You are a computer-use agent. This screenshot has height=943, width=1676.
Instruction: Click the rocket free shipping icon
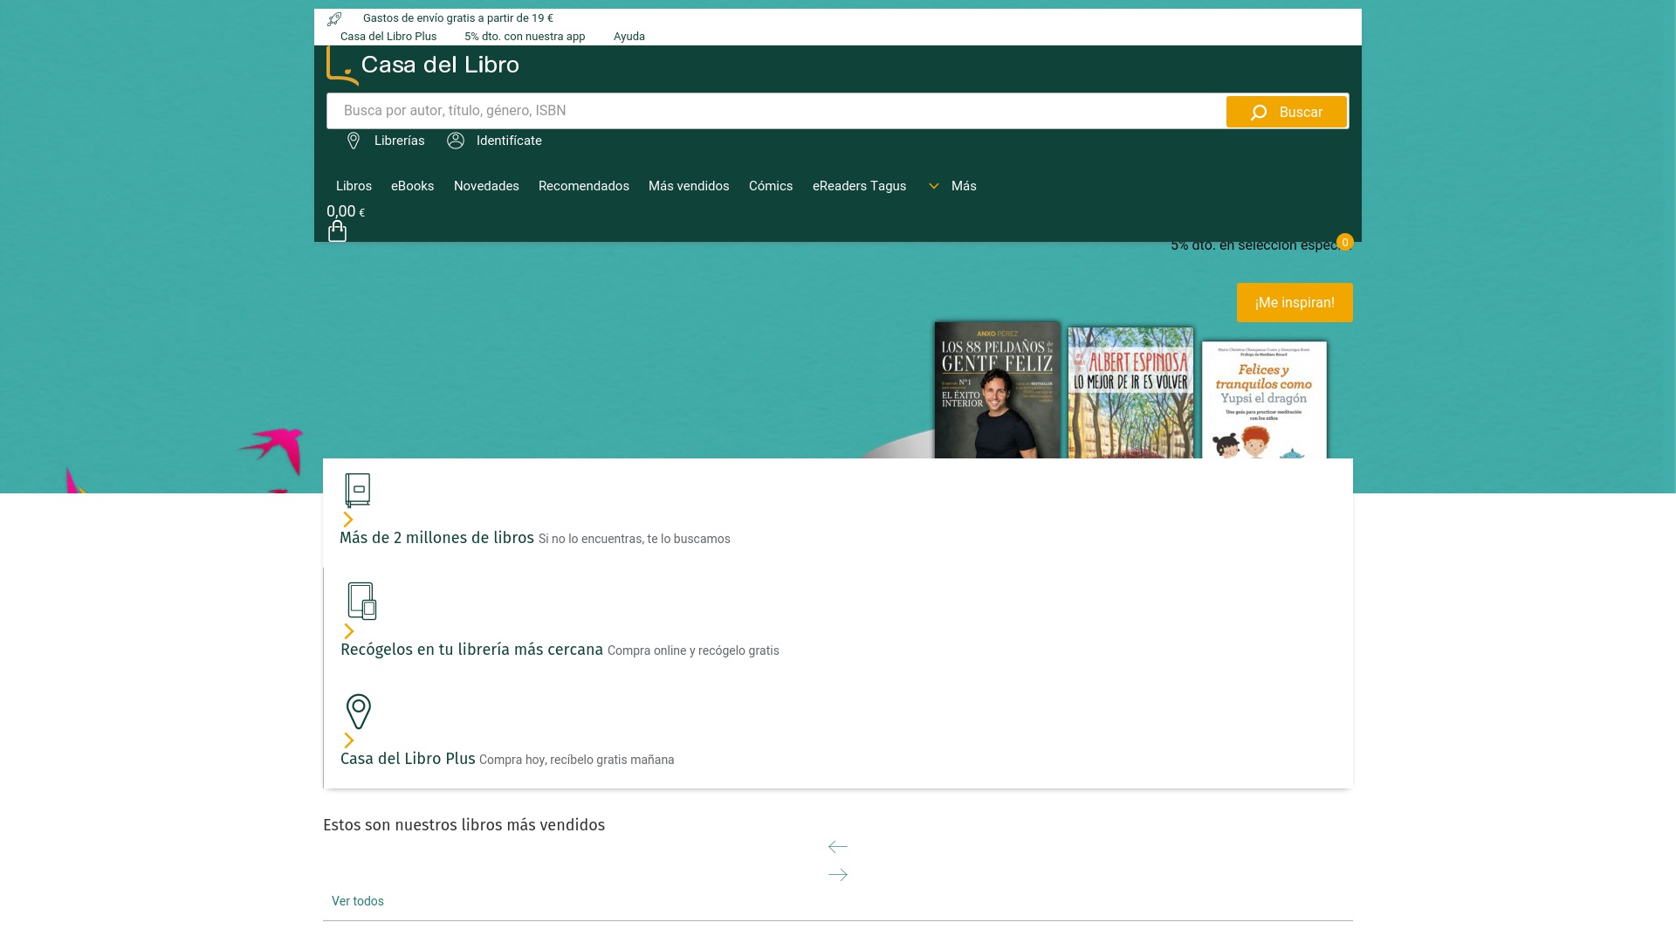(x=334, y=18)
